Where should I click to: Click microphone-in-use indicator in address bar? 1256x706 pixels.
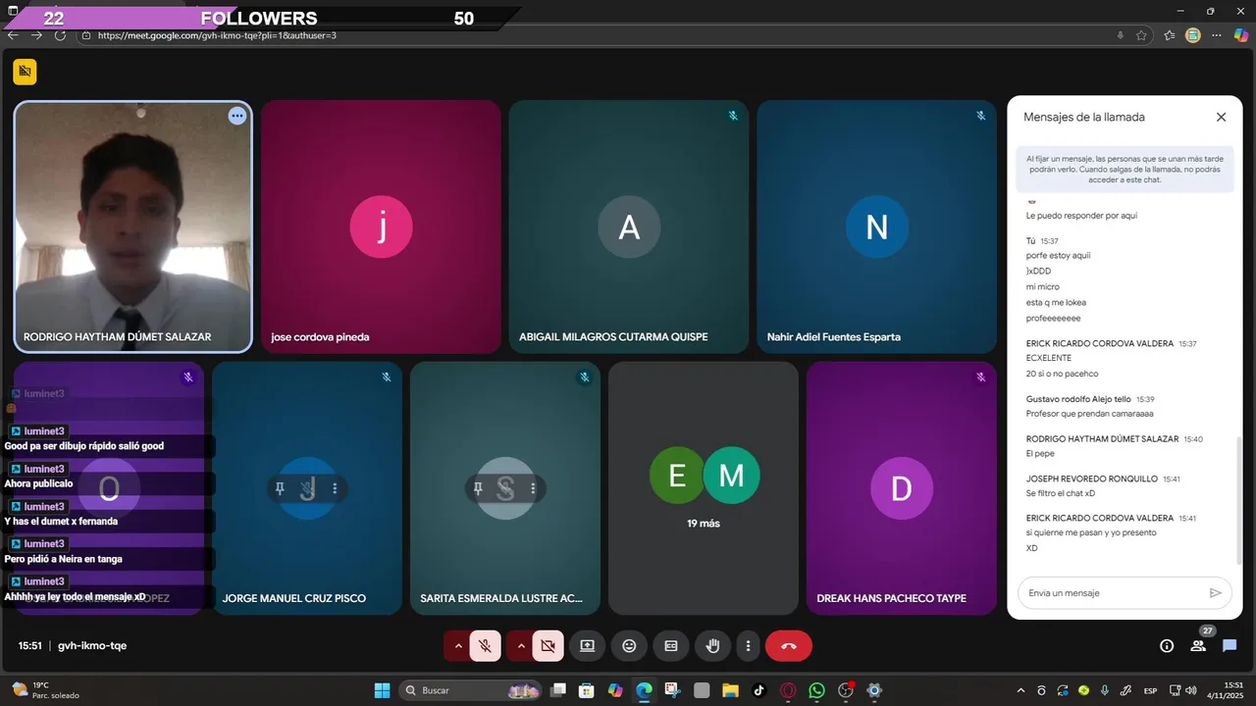click(1121, 35)
